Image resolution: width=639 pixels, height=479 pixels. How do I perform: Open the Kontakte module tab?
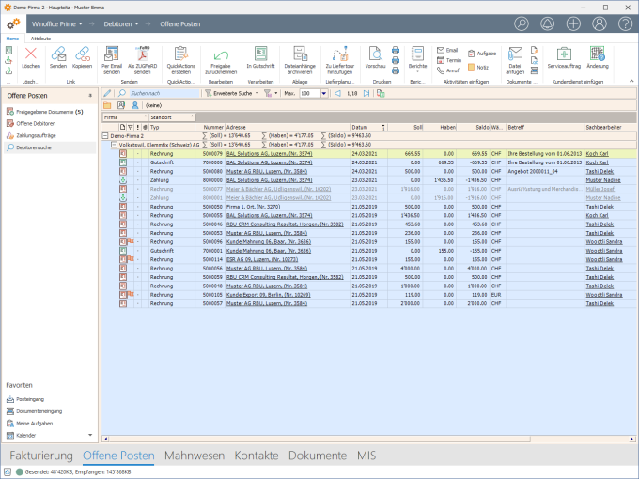[x=257, y=456]
